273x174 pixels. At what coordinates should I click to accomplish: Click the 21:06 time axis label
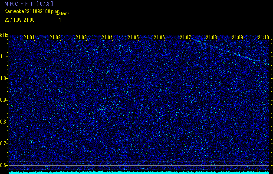pos(159,37)
